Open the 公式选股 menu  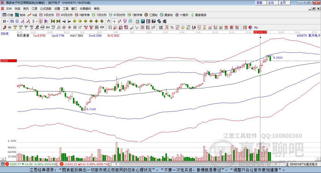[x=46, y=8]
